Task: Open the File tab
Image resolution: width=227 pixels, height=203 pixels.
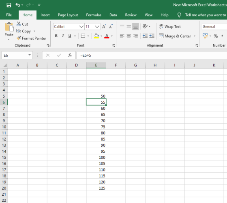Action: pos(9,15)
